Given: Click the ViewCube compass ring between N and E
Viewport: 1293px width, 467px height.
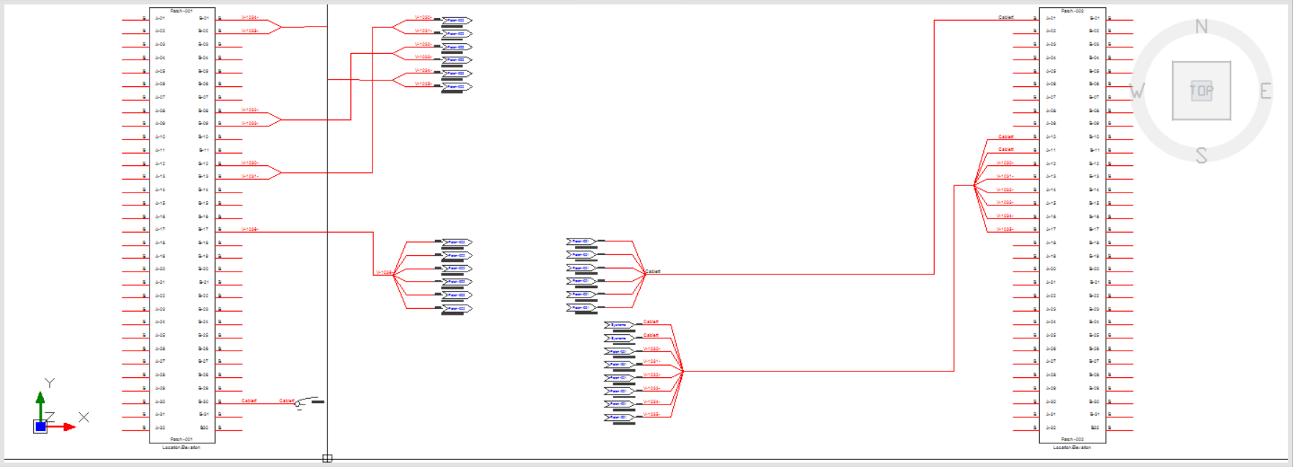Looking at the screenshot, I should [x=1248, y=45].
